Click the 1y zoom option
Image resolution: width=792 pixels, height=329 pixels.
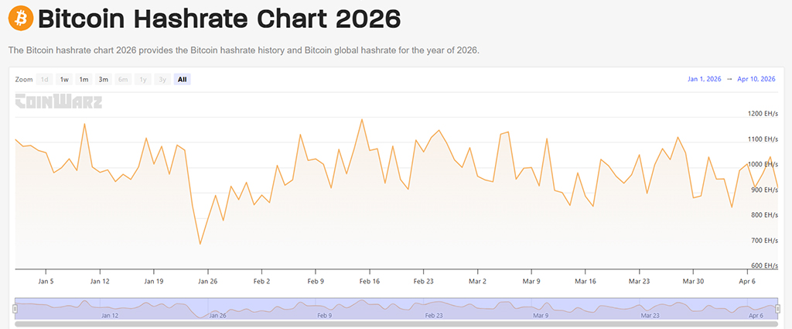click(x=142, y=79)
